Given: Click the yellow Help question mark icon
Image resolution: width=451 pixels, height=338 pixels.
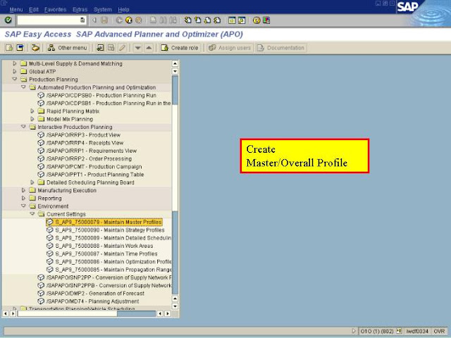Looking at the screenshot, I should (x=257, y=20).
